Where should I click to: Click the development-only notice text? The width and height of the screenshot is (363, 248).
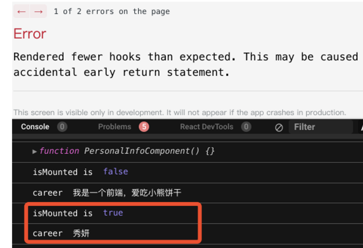click(x=180, y=112)
